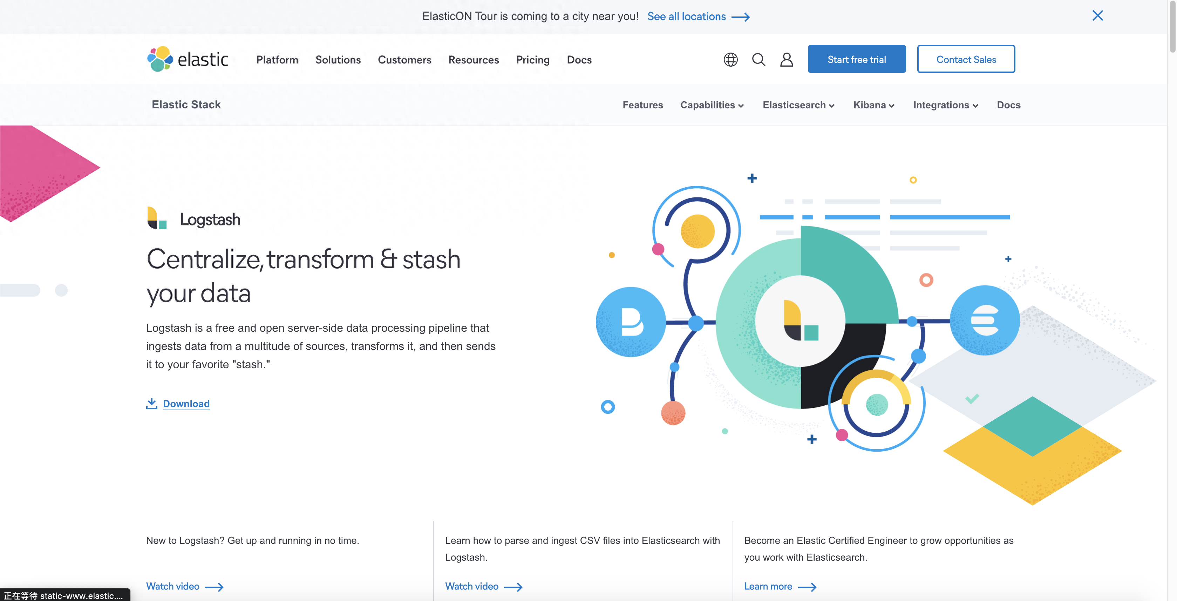
Task: Click the Elasticsearch circle icon in illustration
Action: tap(985, 320)
